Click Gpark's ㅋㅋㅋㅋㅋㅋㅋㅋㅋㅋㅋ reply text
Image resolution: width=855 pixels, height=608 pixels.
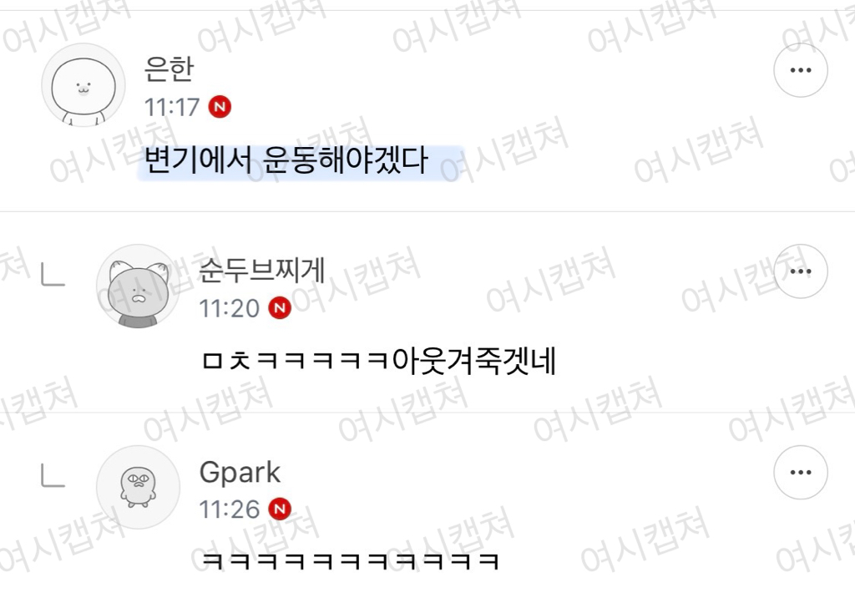point(350,561)
